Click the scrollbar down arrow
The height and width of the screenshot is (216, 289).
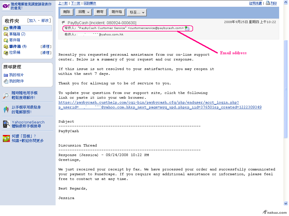(x=286, y=203)
